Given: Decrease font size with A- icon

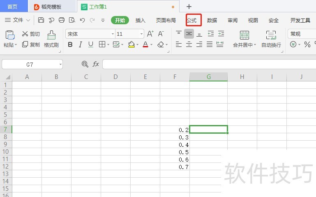Looking at the screenshot, I should click(x=161, y=34).
